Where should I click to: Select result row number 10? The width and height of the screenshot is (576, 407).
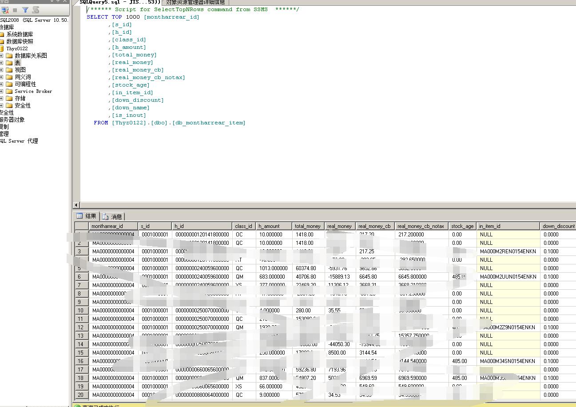82,311
